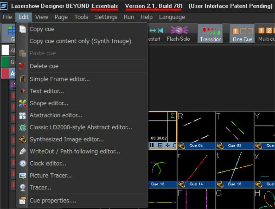Click the Copy cue icon
Screen dimensions: 275x209
click(23, 29)
